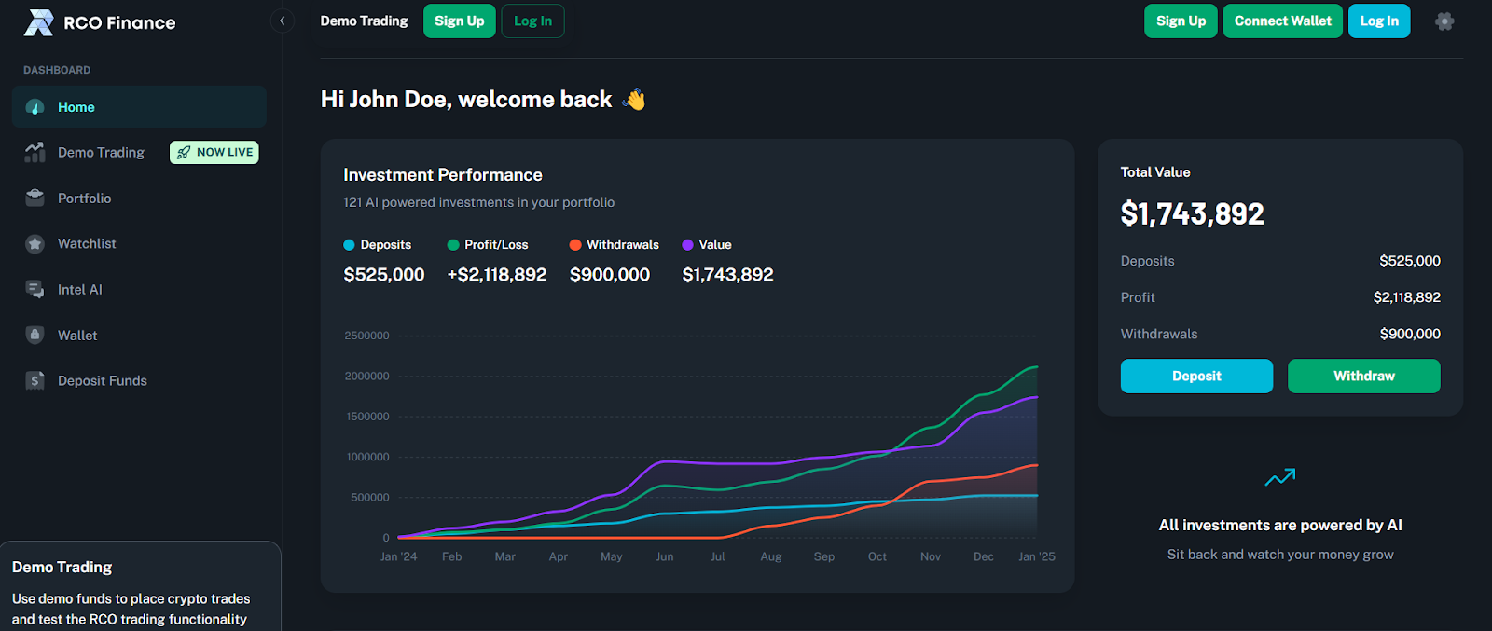Viewport: 1492px width, 631px height.
Task: Click the Portfolio briefcase icon
Action: point(35,198)
